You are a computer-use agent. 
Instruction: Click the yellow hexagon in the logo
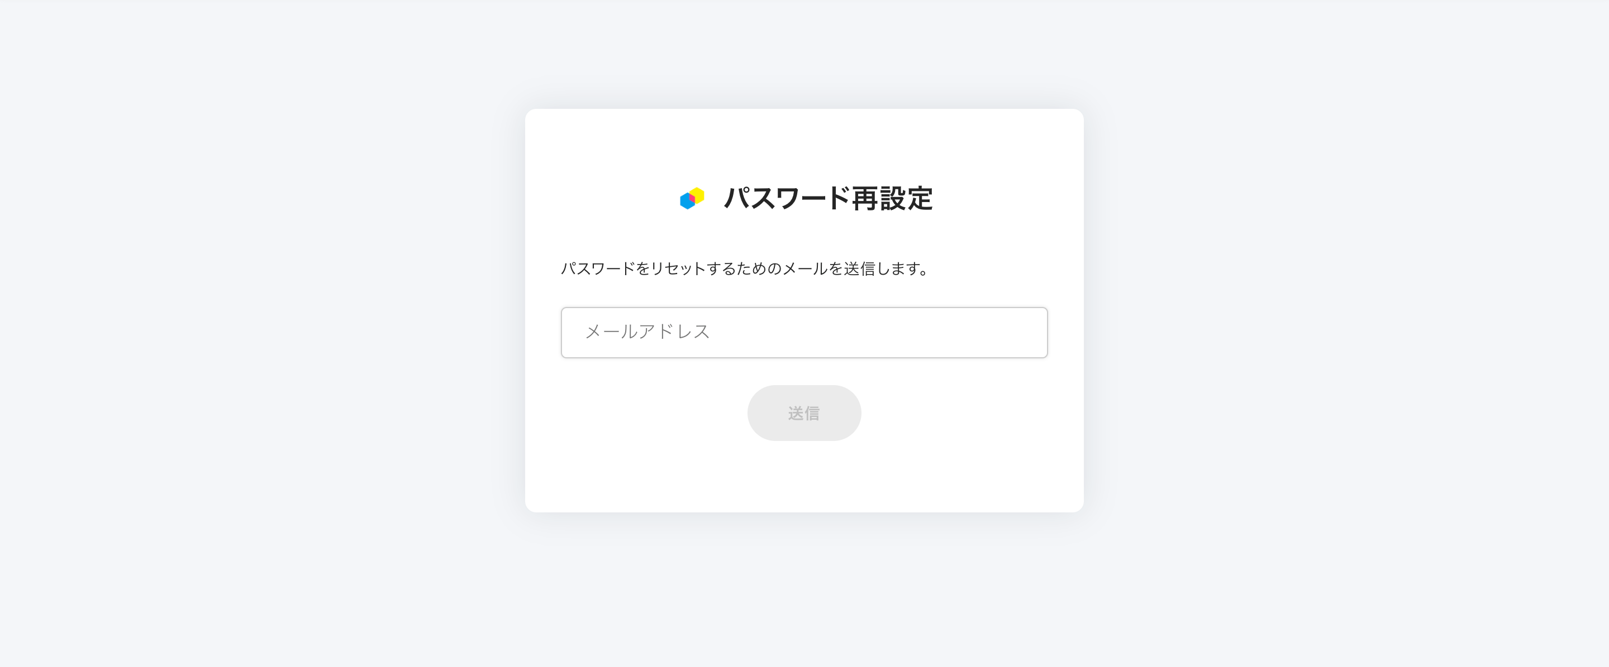[x=699, y=194]
